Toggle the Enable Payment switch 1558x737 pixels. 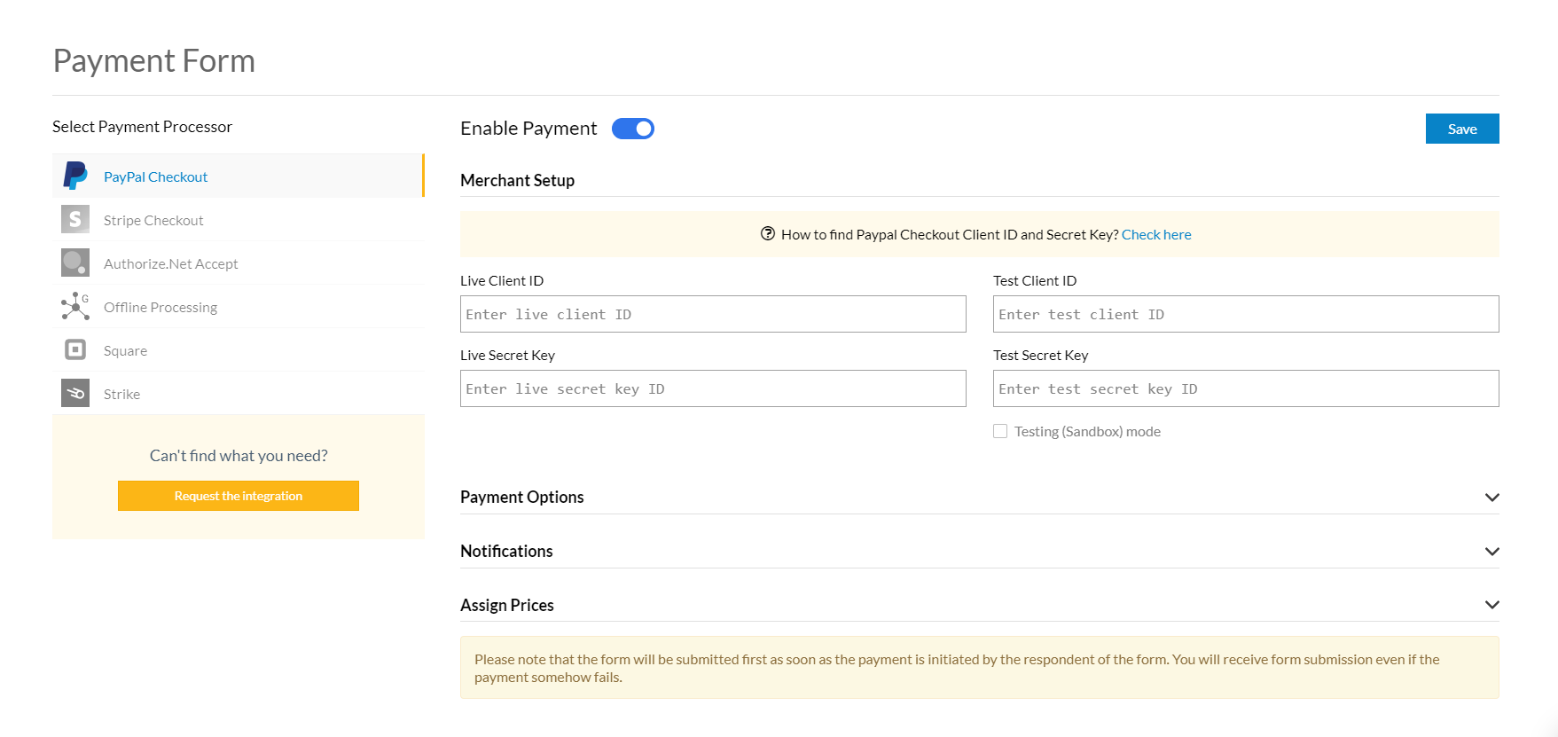[x=633, y=129]
